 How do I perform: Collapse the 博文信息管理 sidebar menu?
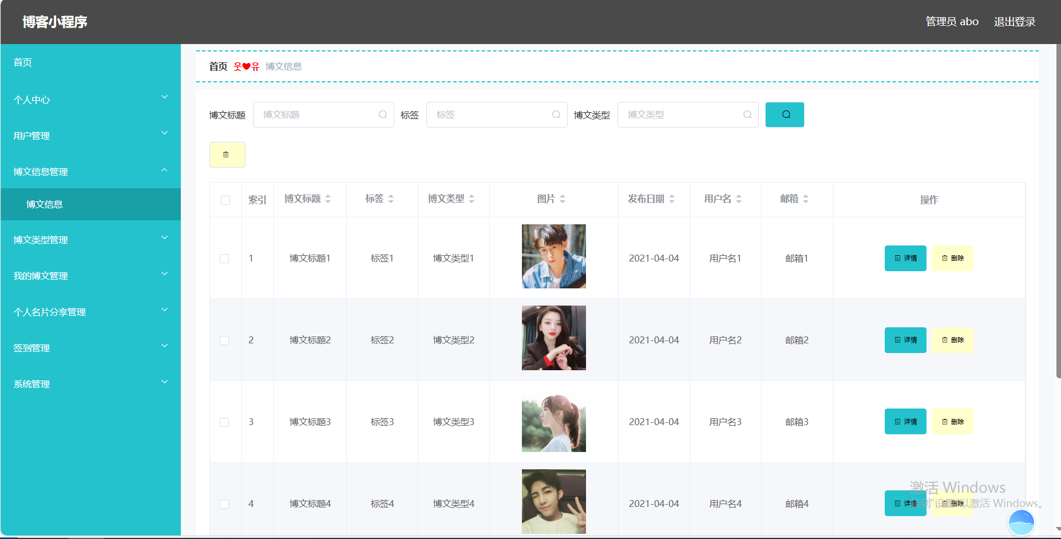click(x=90, y=172)
